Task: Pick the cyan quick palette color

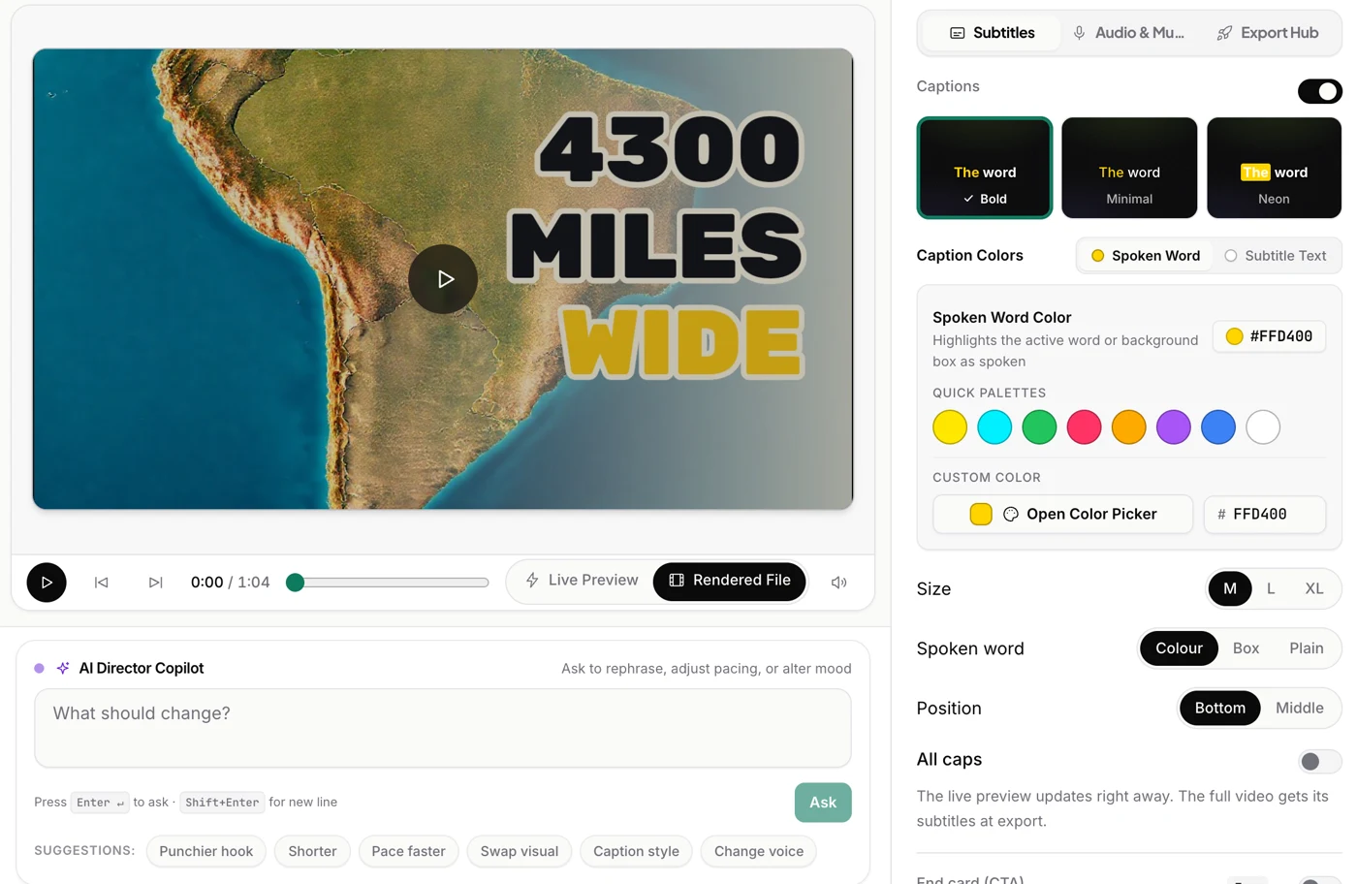Action: (x=994, y=427)
